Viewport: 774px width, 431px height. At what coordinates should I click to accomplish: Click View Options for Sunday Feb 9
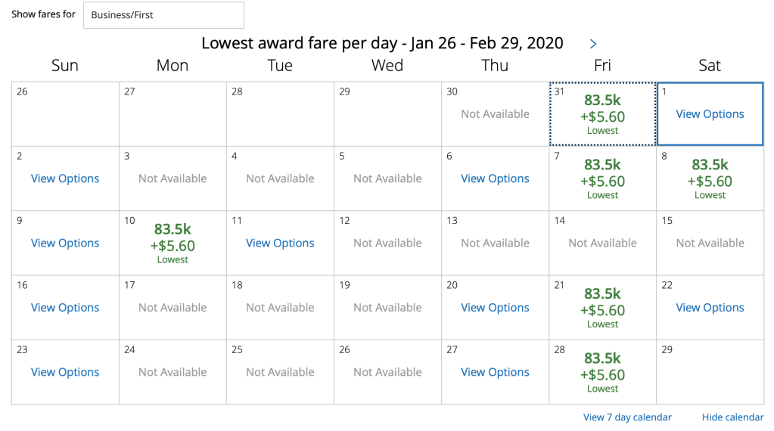pos(65,243)
